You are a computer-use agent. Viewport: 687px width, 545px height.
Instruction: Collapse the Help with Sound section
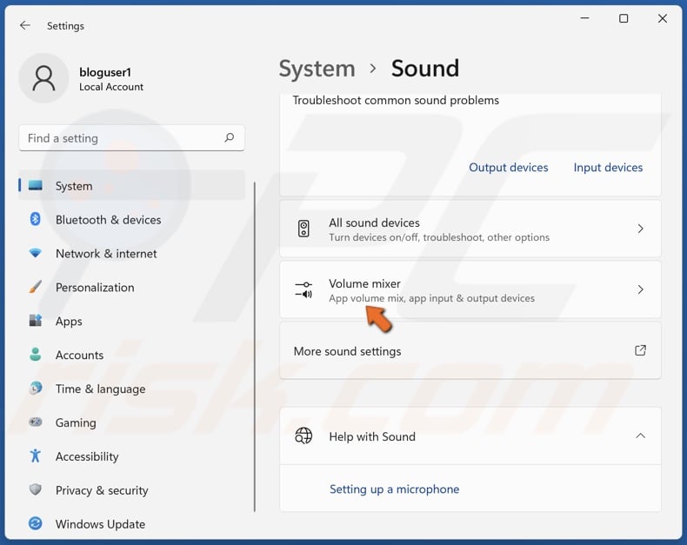[x=641, y=435]
